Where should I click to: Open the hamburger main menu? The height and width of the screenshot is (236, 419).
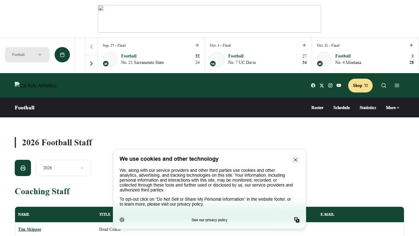[397, 85]
